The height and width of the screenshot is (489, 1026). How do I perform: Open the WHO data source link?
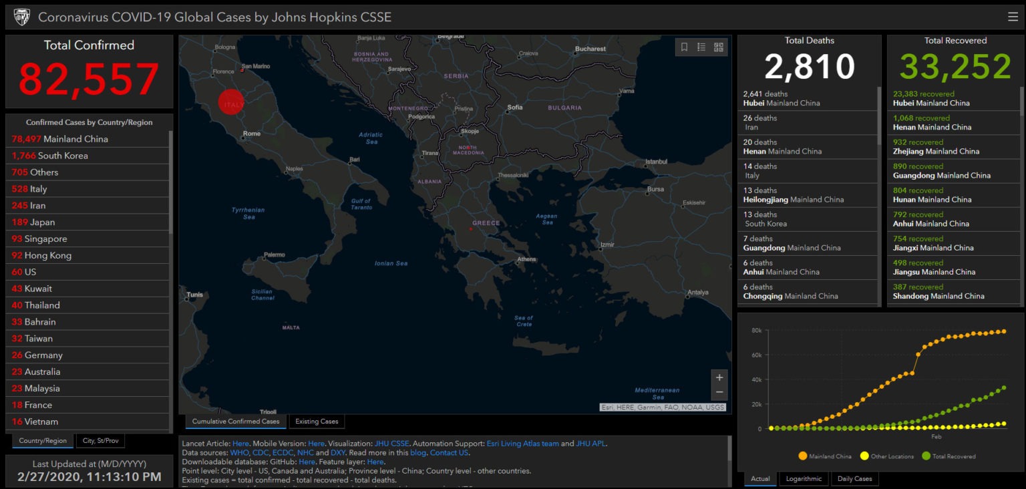[239, 452]
